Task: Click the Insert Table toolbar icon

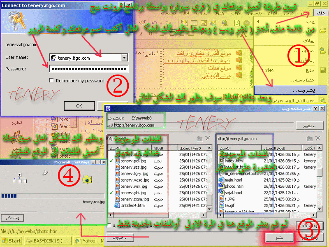Action: point(194,23)
